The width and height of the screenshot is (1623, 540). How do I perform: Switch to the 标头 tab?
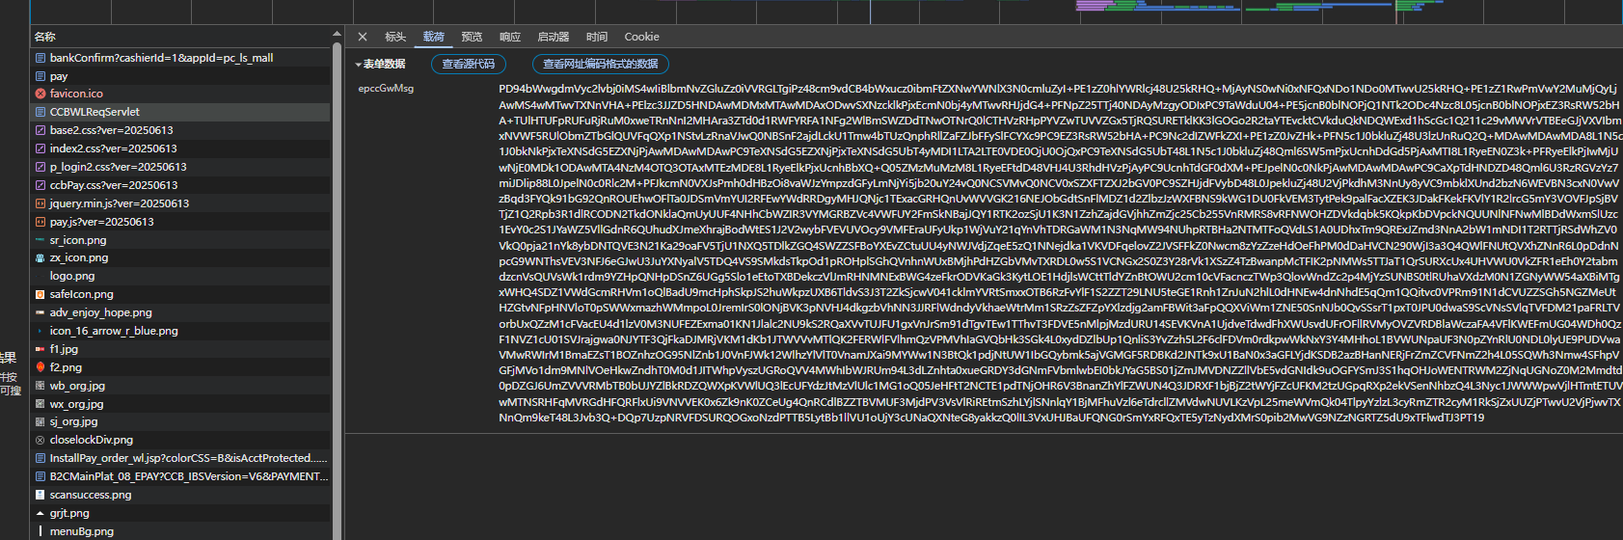coord(395,37)
